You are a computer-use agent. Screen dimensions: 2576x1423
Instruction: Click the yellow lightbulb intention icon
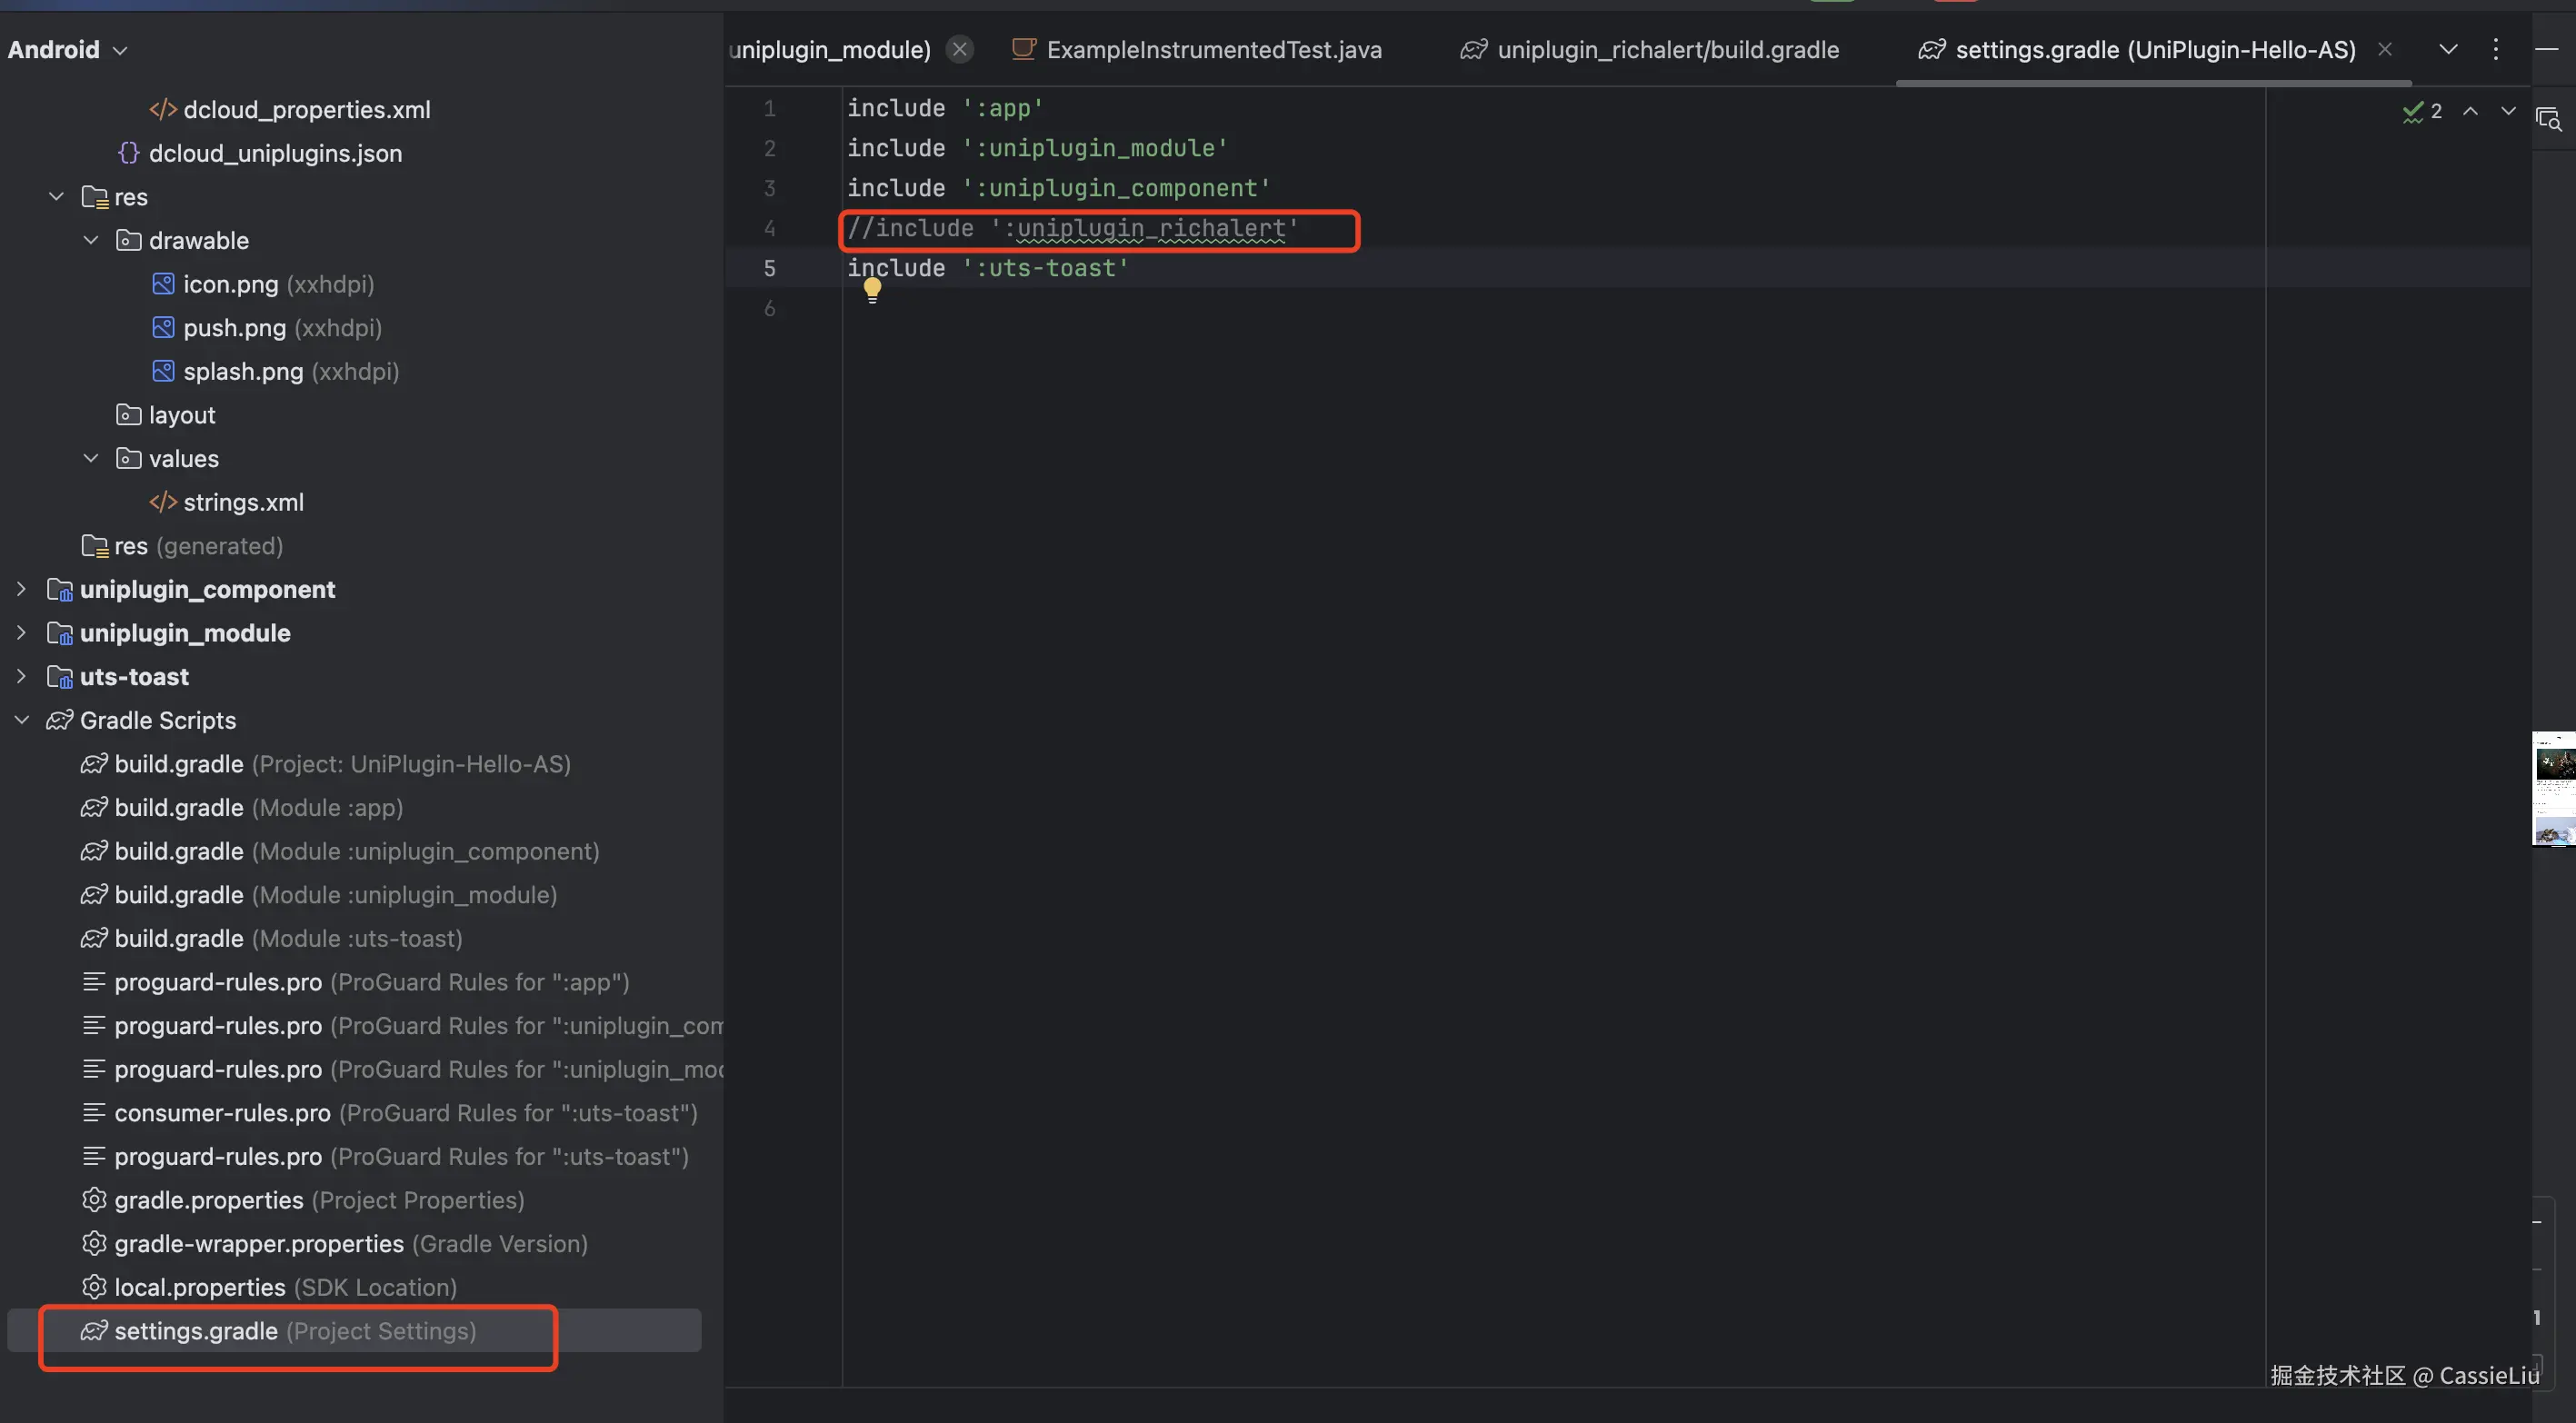[872, 289]
